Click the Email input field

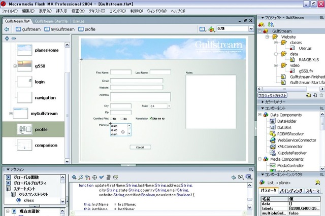pos(137,81)
